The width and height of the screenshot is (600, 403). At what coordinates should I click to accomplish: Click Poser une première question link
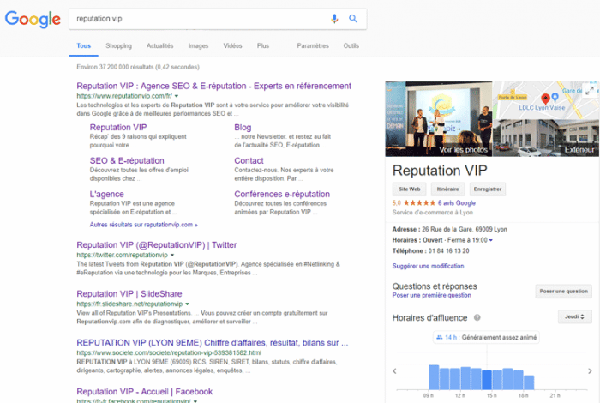click(x=432, y=295)
